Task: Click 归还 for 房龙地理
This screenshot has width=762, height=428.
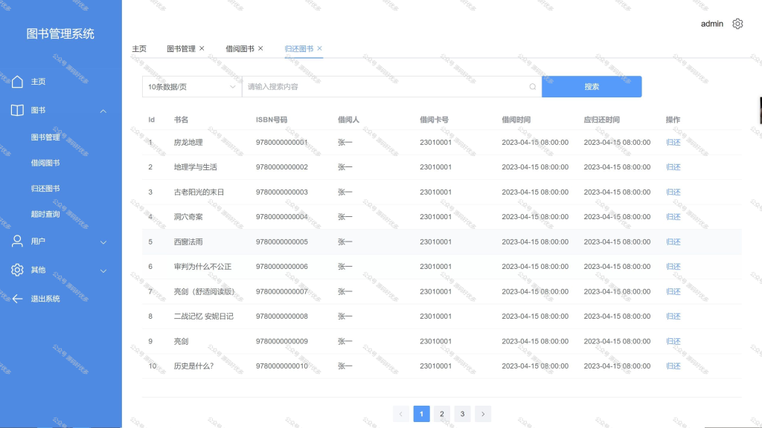Action: click(x=673, y=142)
